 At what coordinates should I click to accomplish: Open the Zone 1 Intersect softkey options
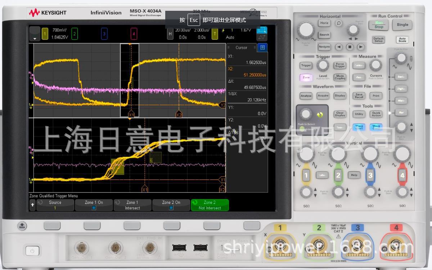pos(132,205)
